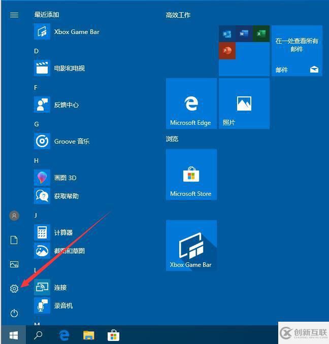Open taskbar search magnifier
This screenshot has height=344, width=329.
point(38,335)
